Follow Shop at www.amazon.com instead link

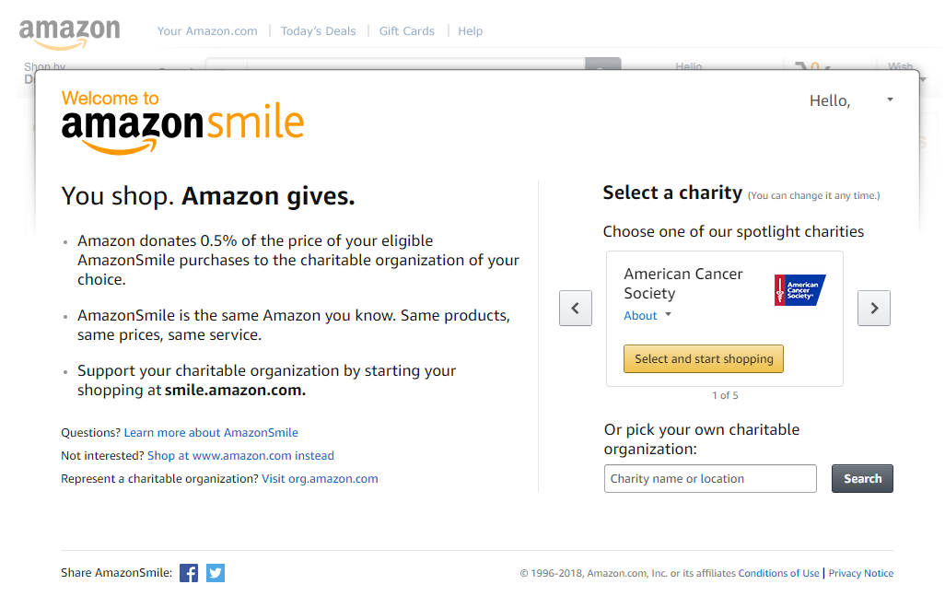(240, 456)
